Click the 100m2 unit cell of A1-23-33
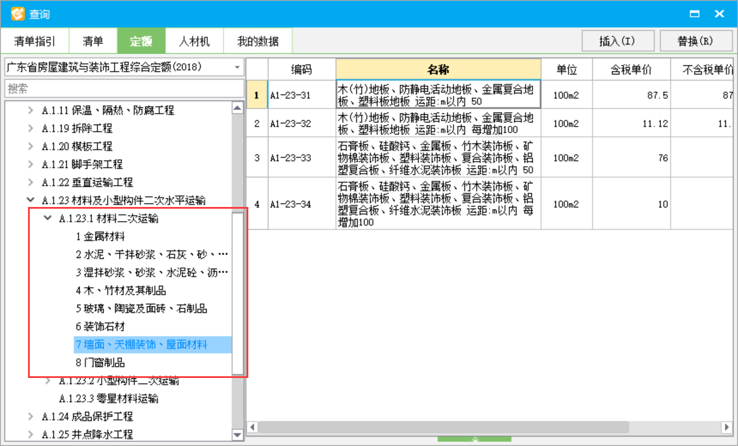The height and width of the screenshot is (446, 738). (x=566, y=157)
